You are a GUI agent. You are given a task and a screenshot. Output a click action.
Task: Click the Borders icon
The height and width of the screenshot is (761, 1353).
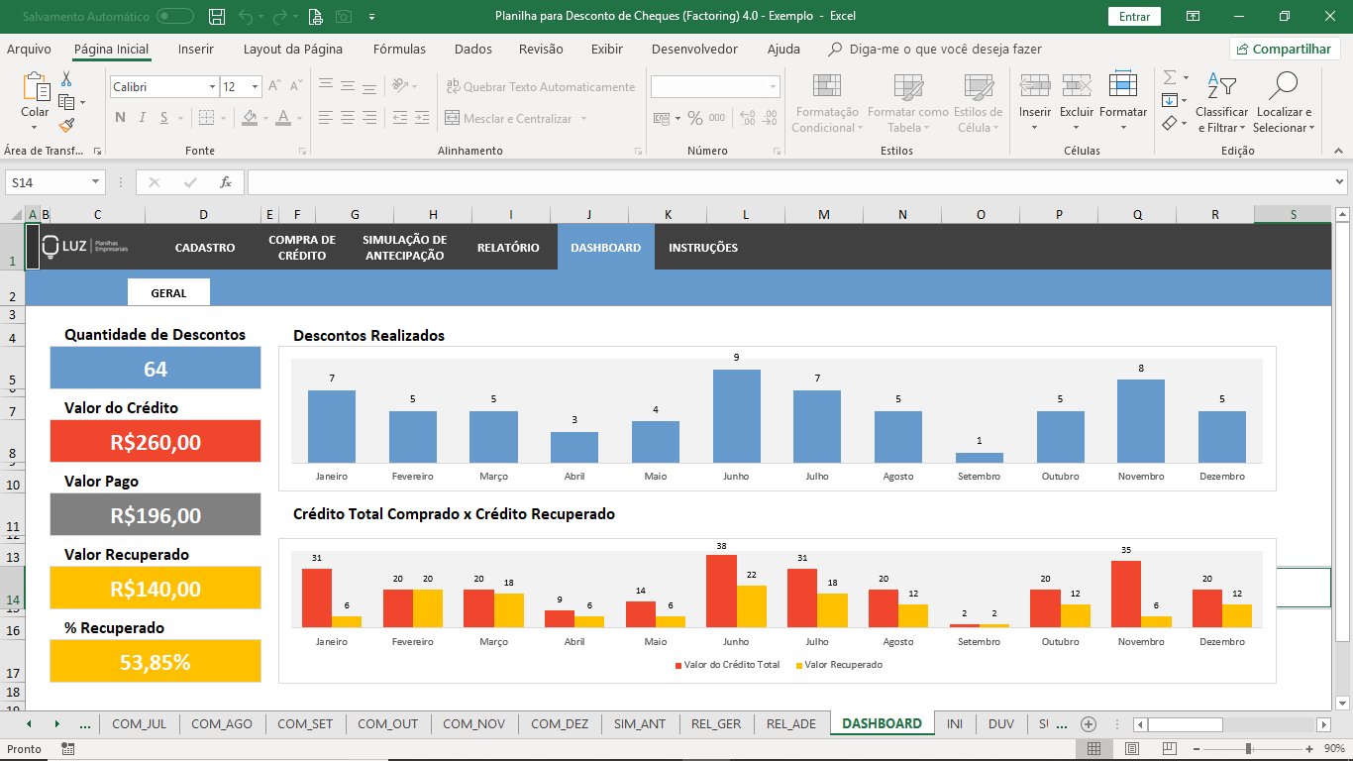click(x=205, y=118)
